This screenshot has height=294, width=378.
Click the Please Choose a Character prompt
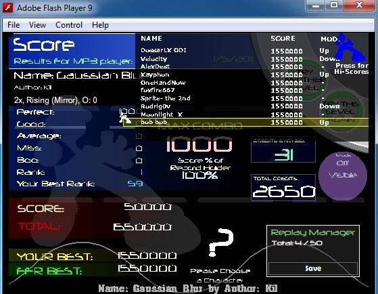coord(220,276)
